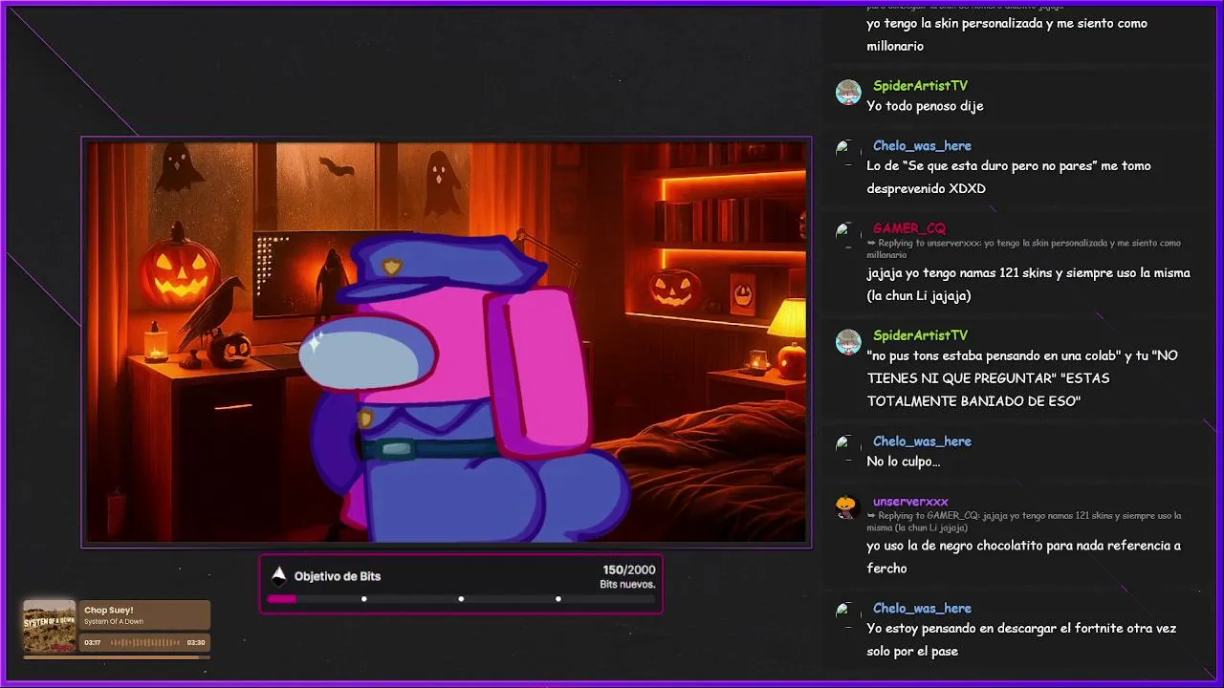The height and width of the screenshot is (688, 1224).
Task: Click the message ending "me tomo desprevenido XDXD"
Action: click(1009, 177)
